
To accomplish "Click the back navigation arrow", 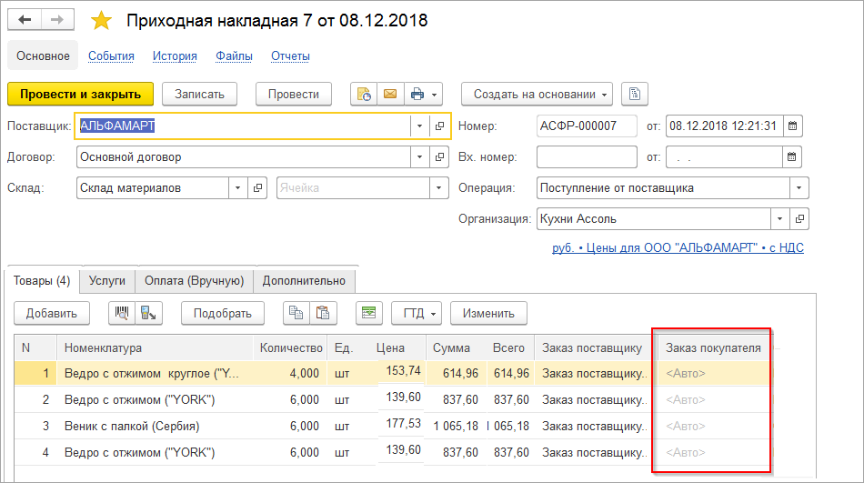I will (25, 20).
